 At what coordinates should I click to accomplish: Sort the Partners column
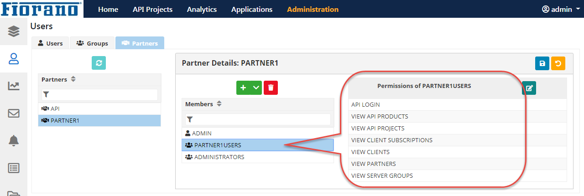click(73, 79)
